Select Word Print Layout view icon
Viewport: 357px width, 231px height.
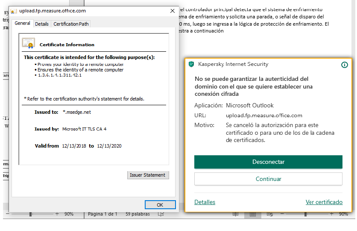pyautogui.click(x=253, y=214)
